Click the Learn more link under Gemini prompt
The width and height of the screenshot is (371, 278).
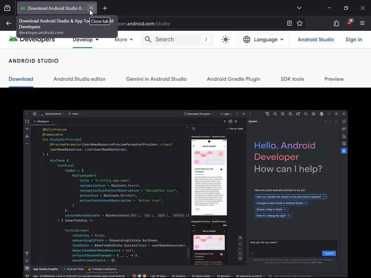pos(316,262)
